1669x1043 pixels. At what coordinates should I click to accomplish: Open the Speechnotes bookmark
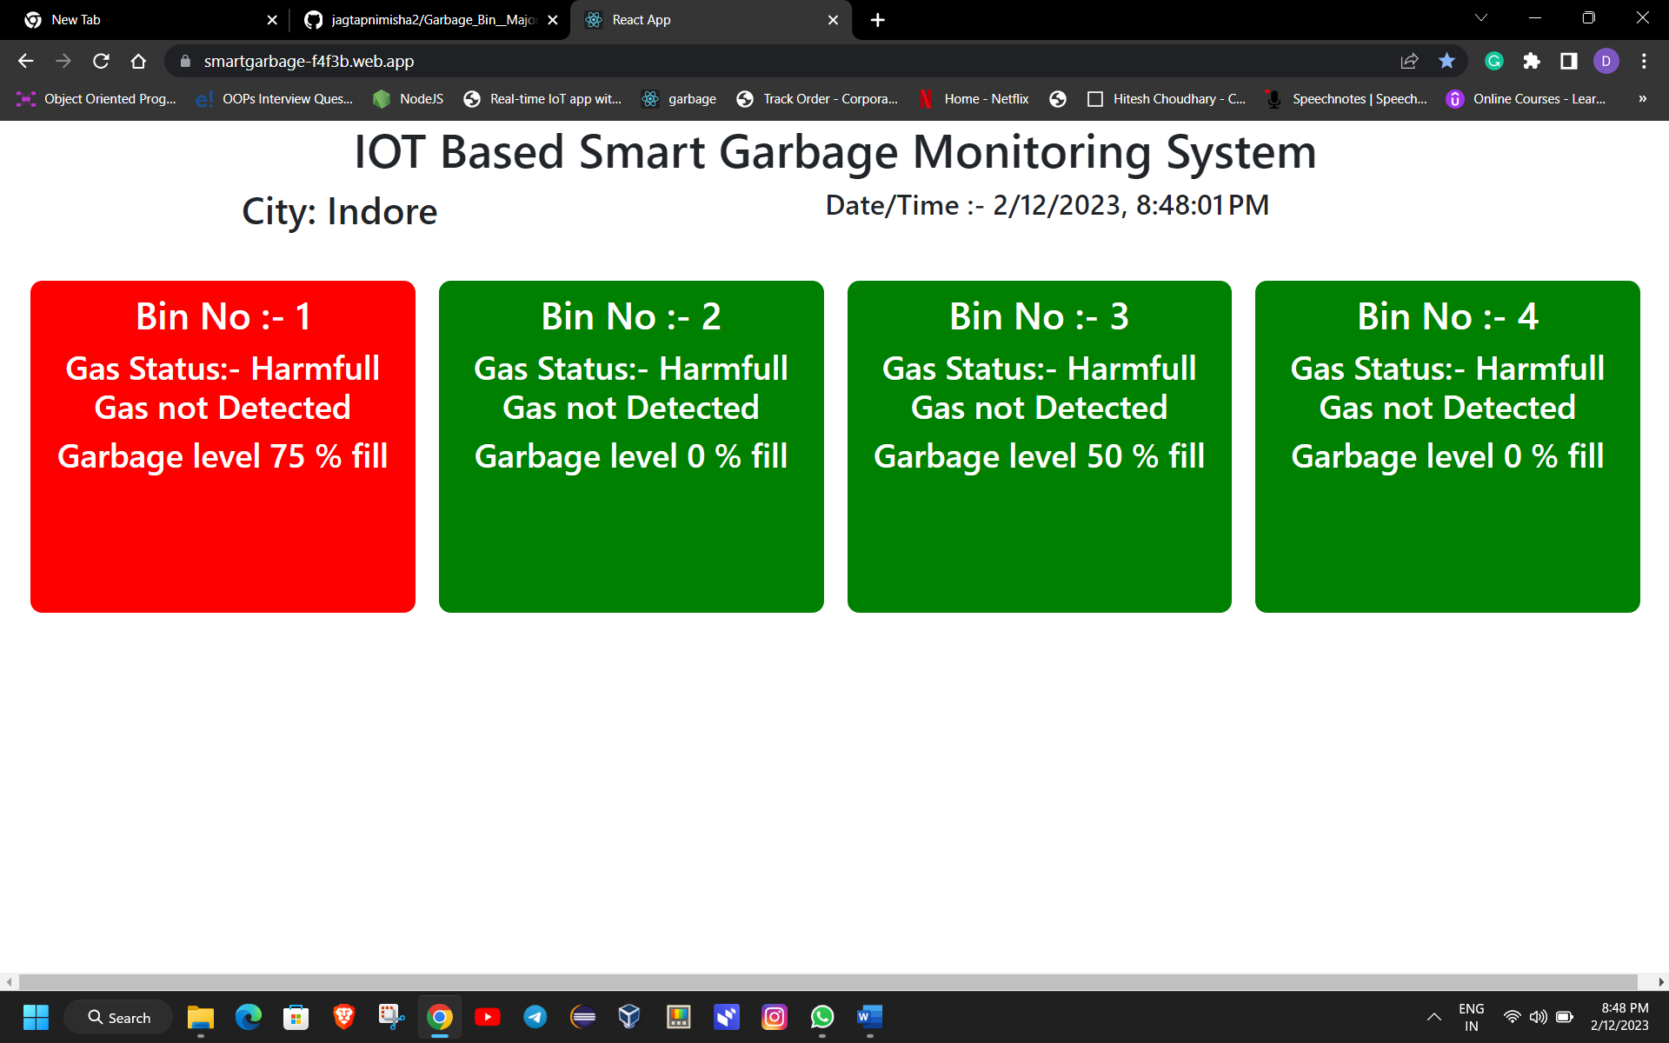coord(1358,98)
